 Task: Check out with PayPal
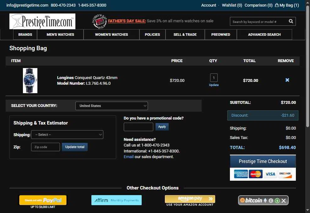(43, 200)
